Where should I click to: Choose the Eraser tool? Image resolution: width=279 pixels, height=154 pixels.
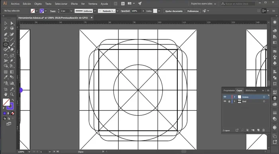(12, 50)
